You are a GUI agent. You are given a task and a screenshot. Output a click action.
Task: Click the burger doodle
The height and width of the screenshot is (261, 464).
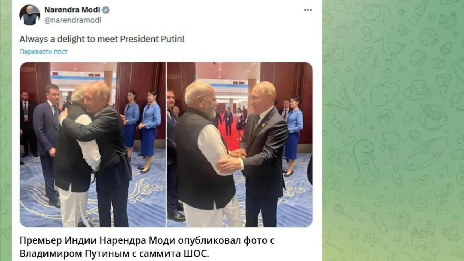tap(419, 58)
